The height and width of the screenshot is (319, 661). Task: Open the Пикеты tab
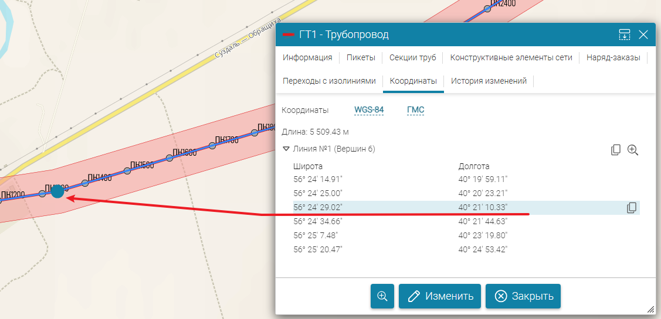coord(361,57)
